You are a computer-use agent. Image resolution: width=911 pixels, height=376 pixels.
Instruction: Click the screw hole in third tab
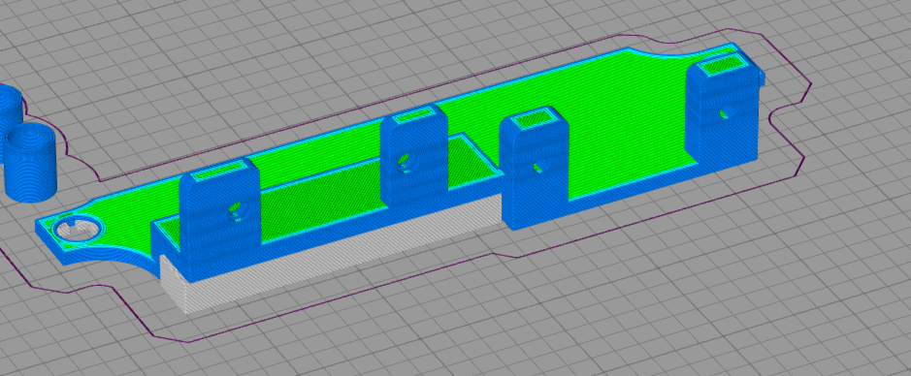[x=540, y=166]
